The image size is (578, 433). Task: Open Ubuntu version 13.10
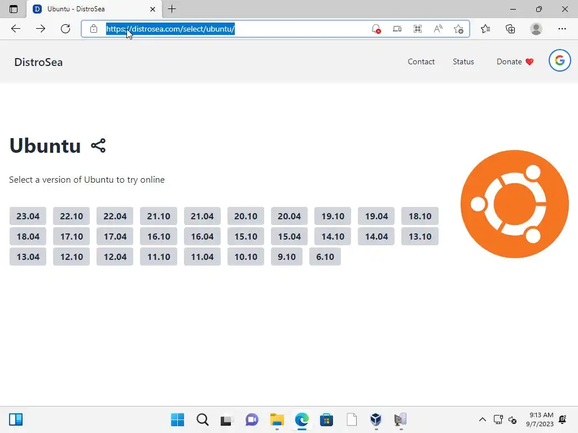click(x=420, y=236)
